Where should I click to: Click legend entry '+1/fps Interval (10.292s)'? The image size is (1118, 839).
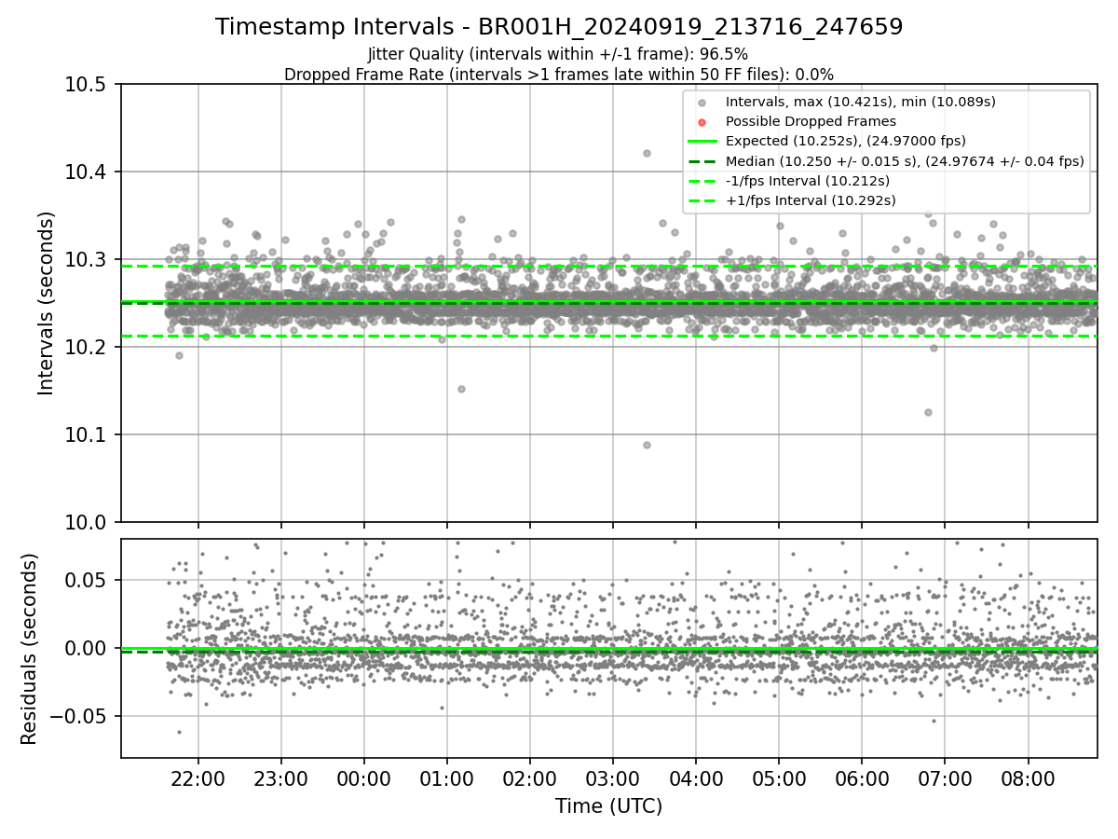tap(810, 200)
